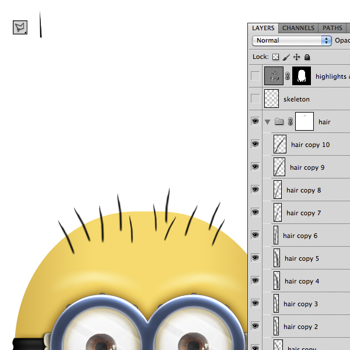Click the chain link on highlights layer
350x350 pixels.
tap(288, 76)
